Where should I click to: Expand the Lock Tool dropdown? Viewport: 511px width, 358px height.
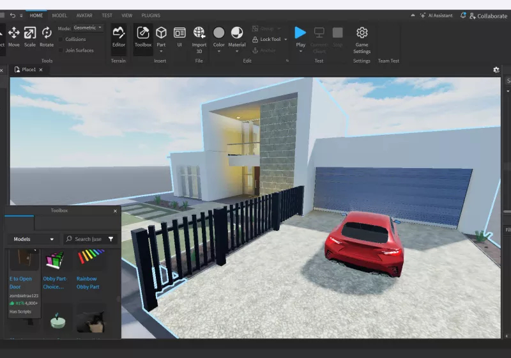pos(286,40)
